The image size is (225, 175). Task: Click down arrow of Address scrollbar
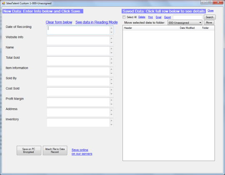click(x=112, y=114)
